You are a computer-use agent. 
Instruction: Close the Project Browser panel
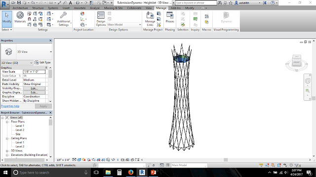tap(50, 113)
